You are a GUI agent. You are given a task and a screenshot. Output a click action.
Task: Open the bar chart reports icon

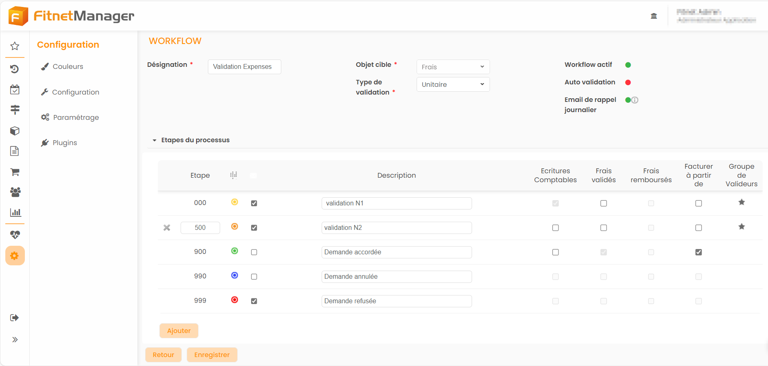click(x=15, y=212)
